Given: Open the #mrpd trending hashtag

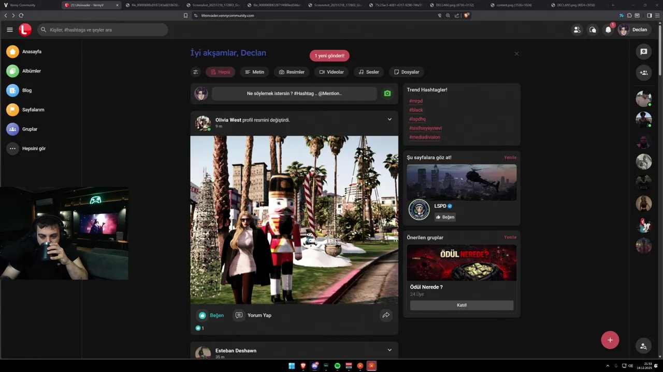Looking at the screenshot, I should click(416, 101).
